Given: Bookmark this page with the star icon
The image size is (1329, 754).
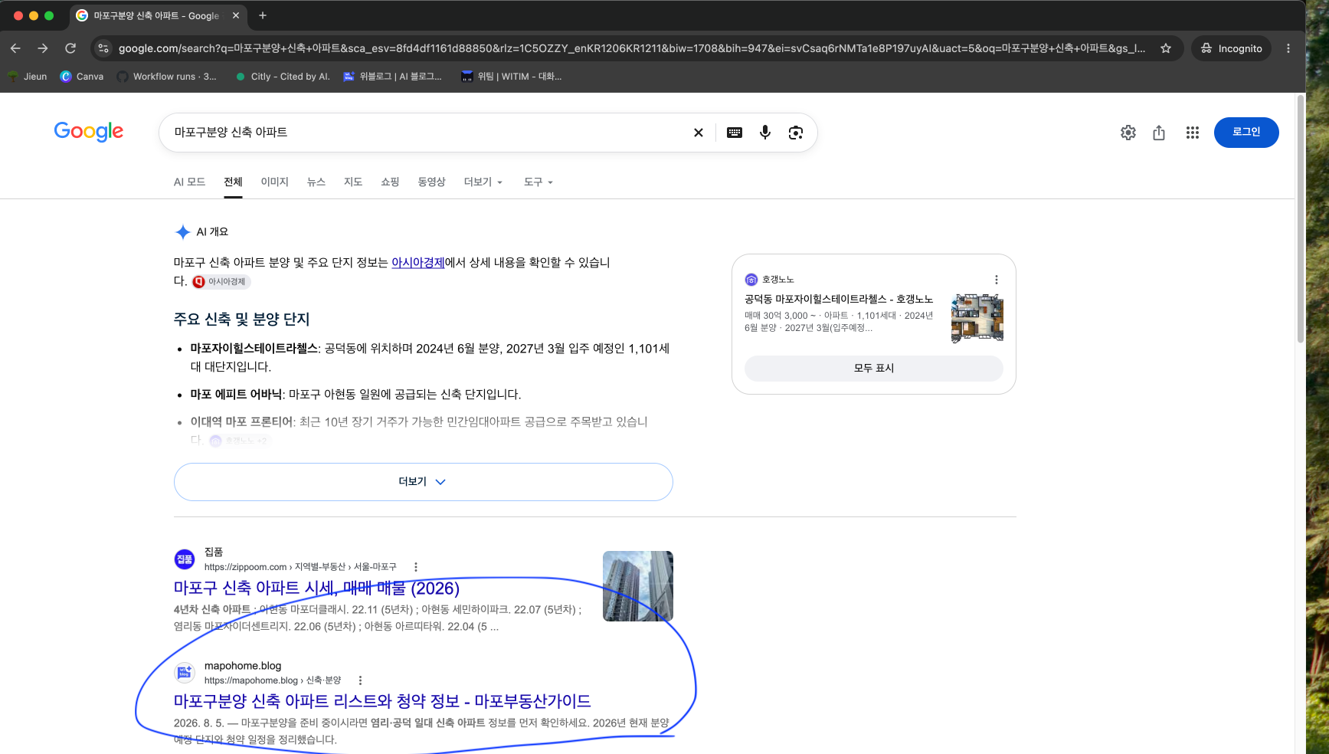Looking at the screenshot, I should pyautogui.click(x=1166, y=48).
